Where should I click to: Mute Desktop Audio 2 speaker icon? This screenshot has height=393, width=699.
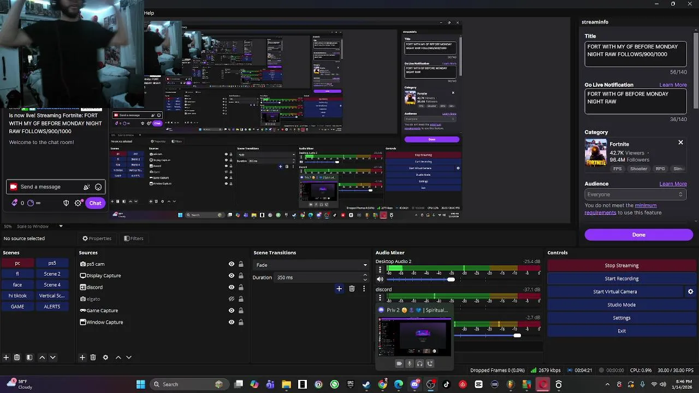pos(380,279)
